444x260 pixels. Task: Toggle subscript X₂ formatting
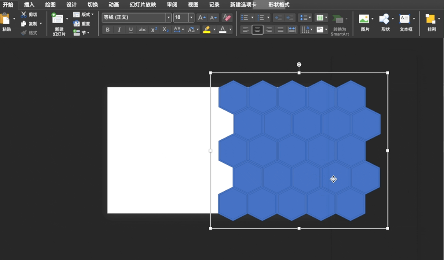point(166,30)
